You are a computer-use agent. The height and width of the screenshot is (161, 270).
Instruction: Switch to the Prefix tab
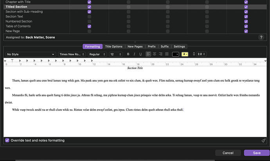[151, 46]
